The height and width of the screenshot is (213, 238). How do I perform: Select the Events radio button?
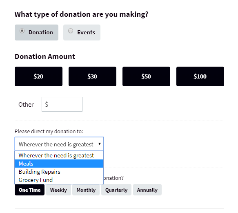coord(71,31)
